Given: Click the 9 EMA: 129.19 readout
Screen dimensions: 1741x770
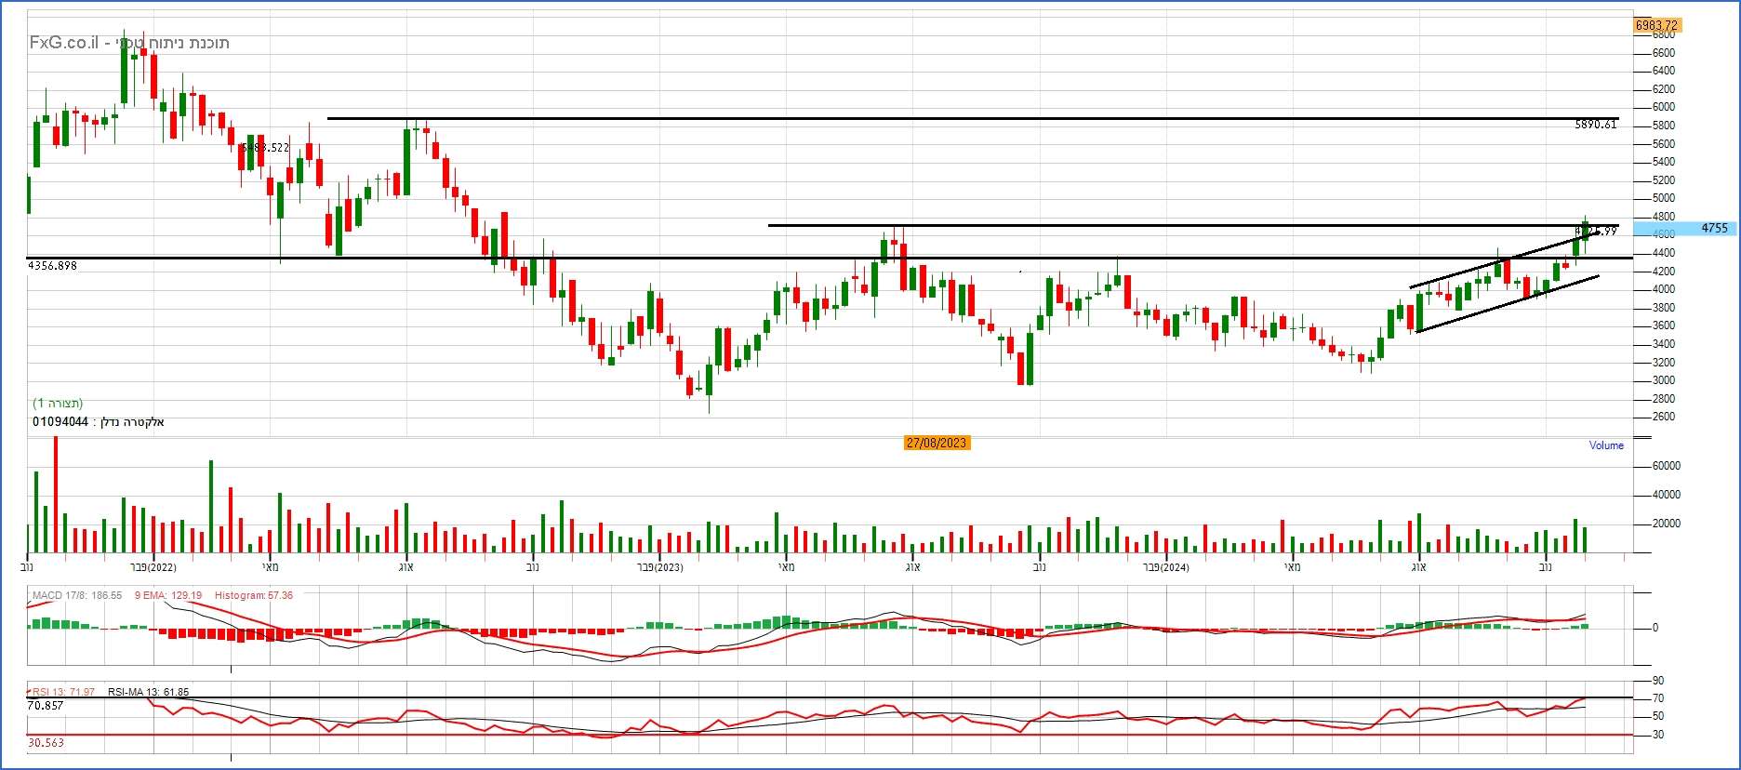Looking at the screenshot, I should point(169,595).
